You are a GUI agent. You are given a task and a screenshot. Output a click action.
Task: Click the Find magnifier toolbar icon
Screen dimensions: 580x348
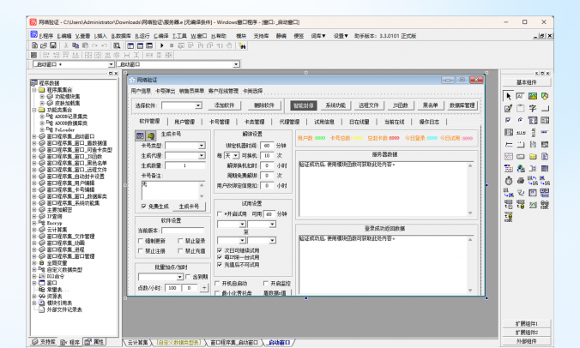(117, 45)
